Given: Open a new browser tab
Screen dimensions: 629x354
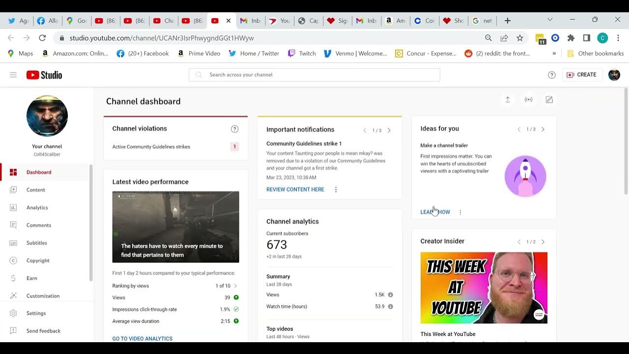Looking at the screenshot, I should [508, 21].
